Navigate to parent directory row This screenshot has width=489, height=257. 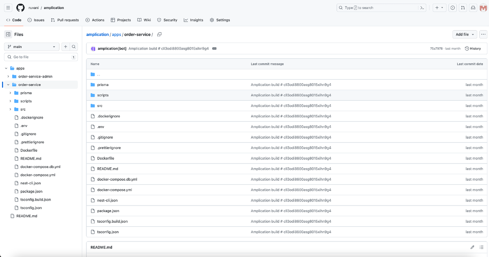pos(287,74)
